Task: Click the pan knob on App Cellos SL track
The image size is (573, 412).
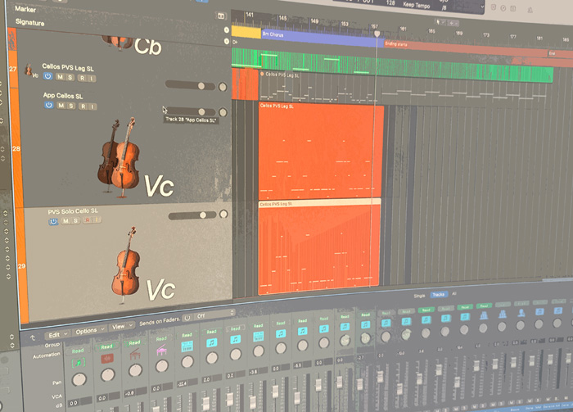Action: pyautogui.click(x=222, y=112)
